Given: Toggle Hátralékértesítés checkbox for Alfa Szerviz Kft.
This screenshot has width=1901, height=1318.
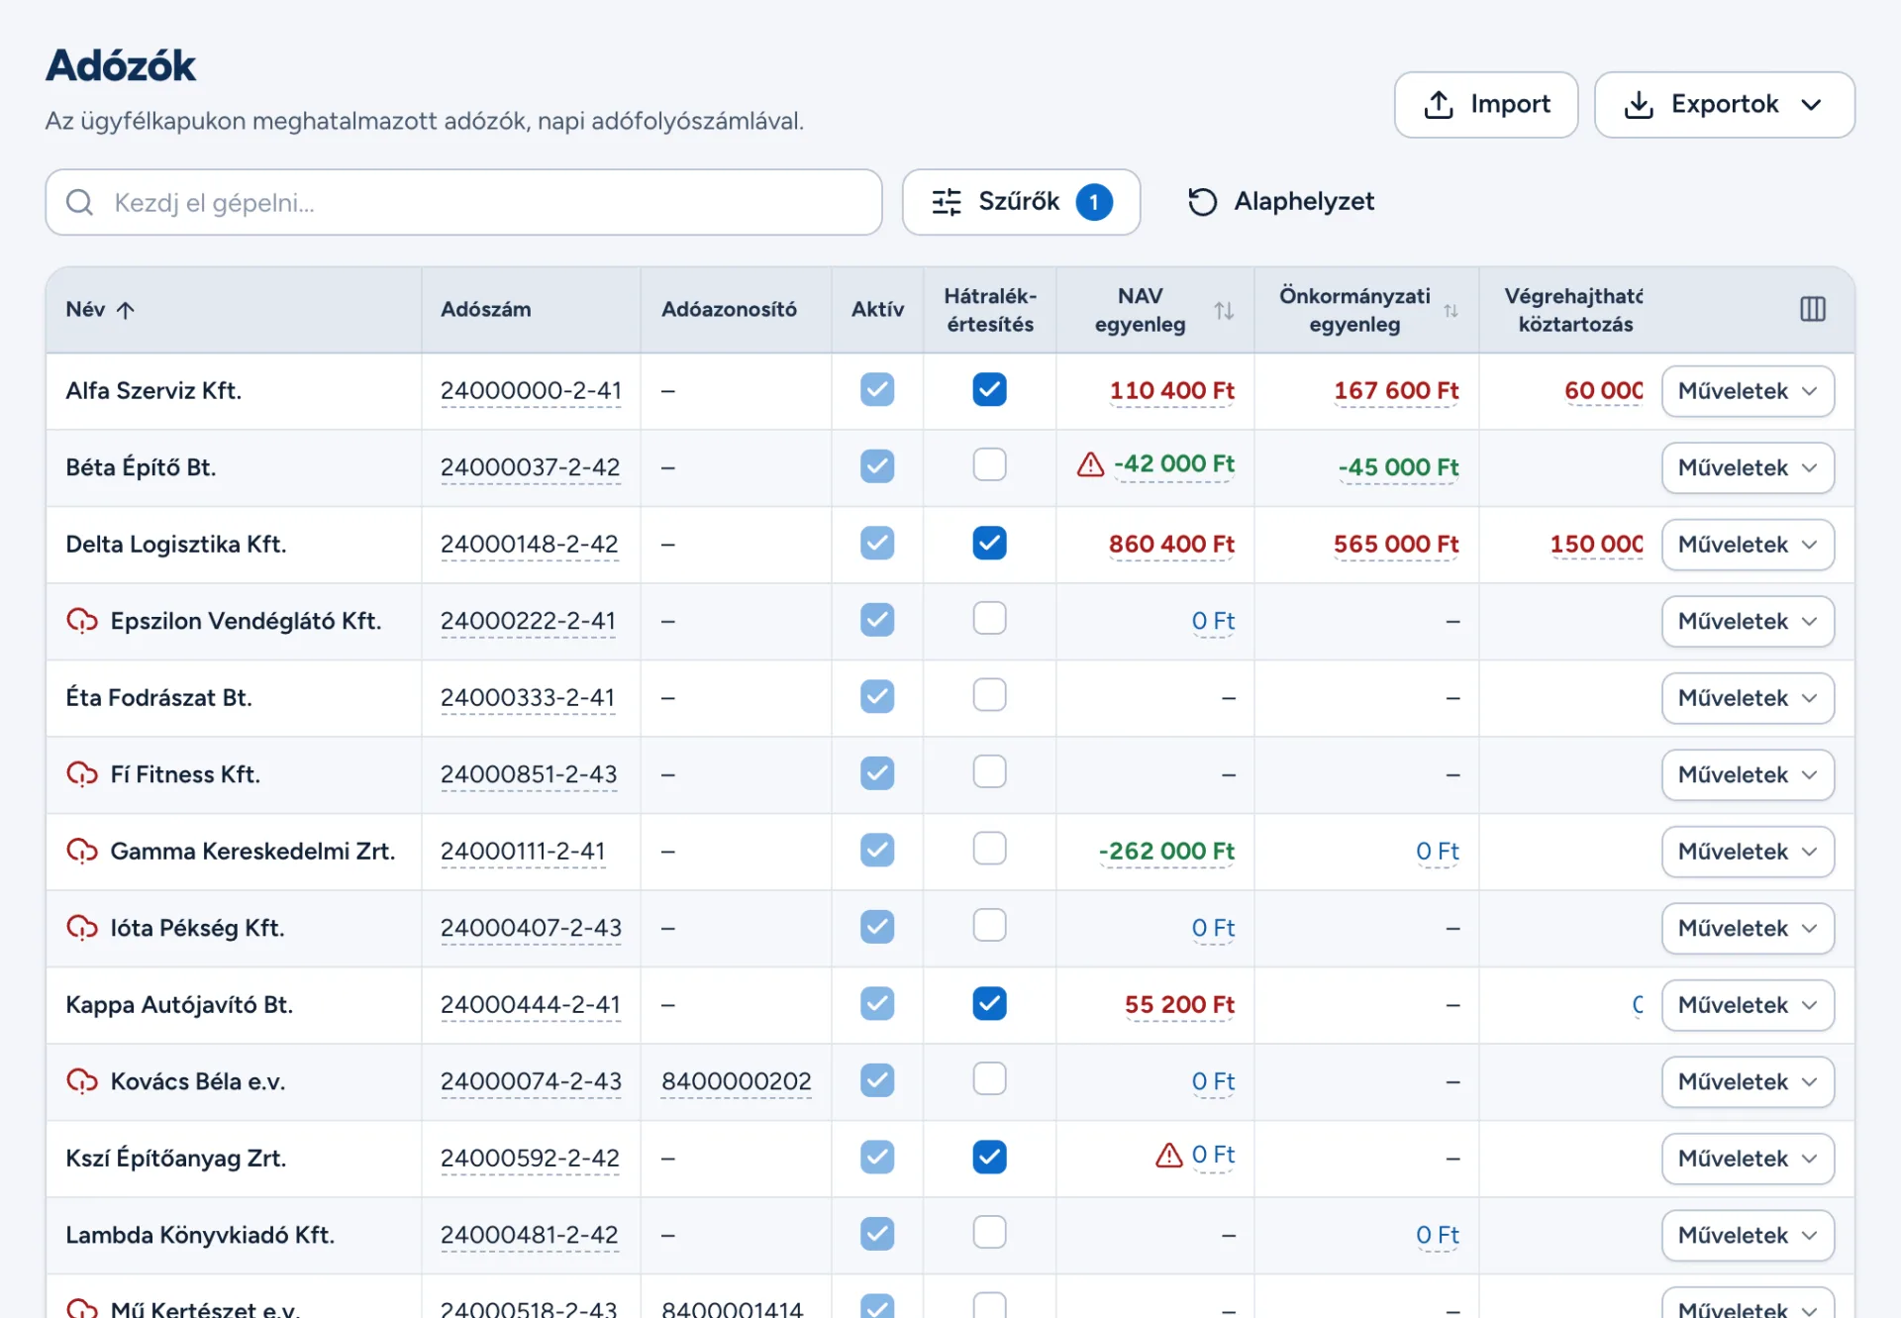Looking at the screenshot, I should [989, 389].
